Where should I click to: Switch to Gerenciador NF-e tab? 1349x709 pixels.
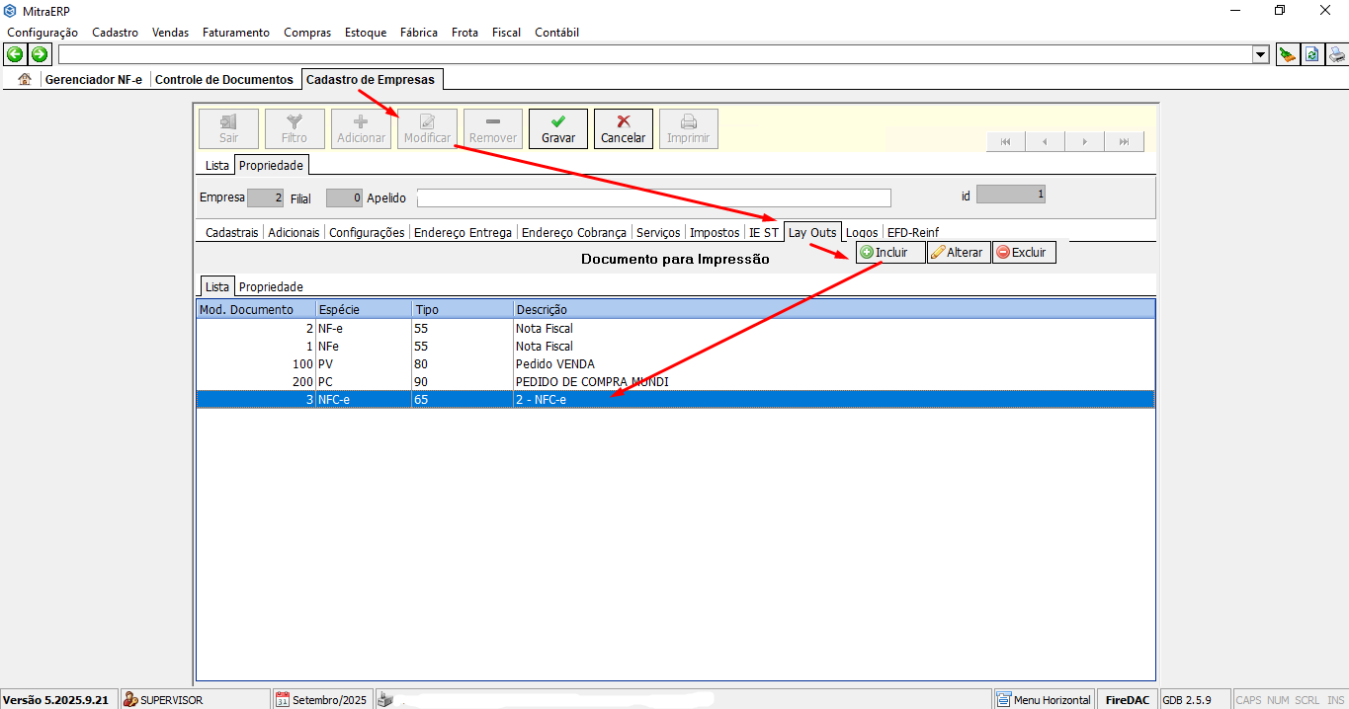[x=94, y=80]
